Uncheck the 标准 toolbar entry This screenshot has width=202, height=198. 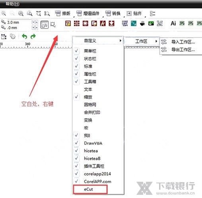tap(98, 66)
